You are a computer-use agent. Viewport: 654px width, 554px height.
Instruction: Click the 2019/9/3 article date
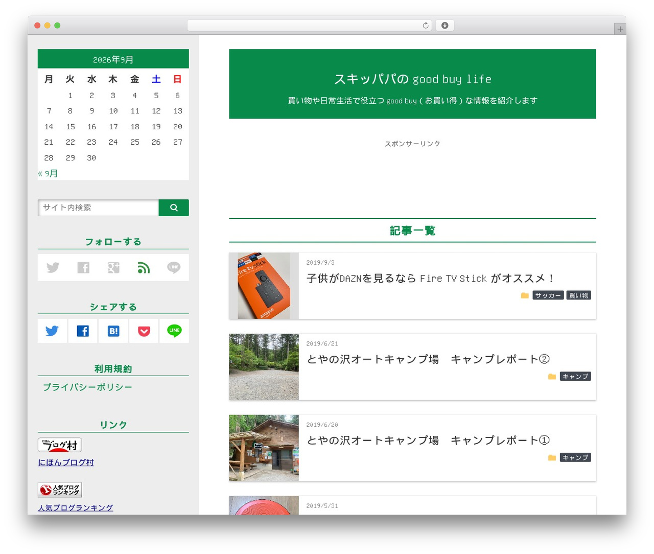click(x=320, y=263)
